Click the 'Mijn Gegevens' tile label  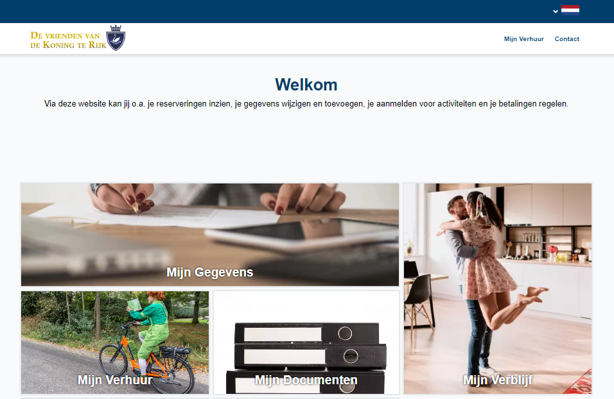(210, 272)
